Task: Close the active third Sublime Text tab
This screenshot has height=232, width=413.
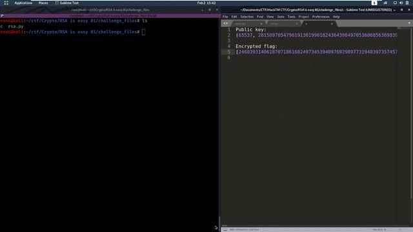Action: tap(332, 24)
